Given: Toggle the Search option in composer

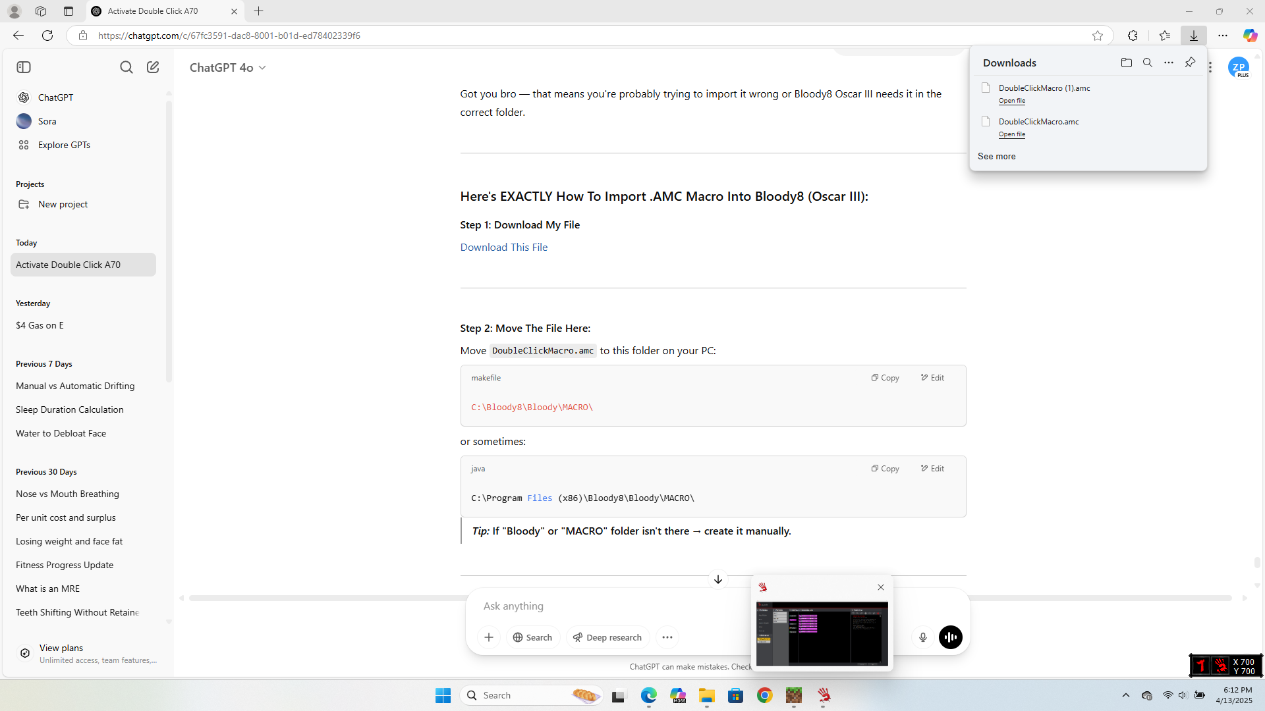Looking at the screenshot, I should pyautogui.click(x=533, y=637).
